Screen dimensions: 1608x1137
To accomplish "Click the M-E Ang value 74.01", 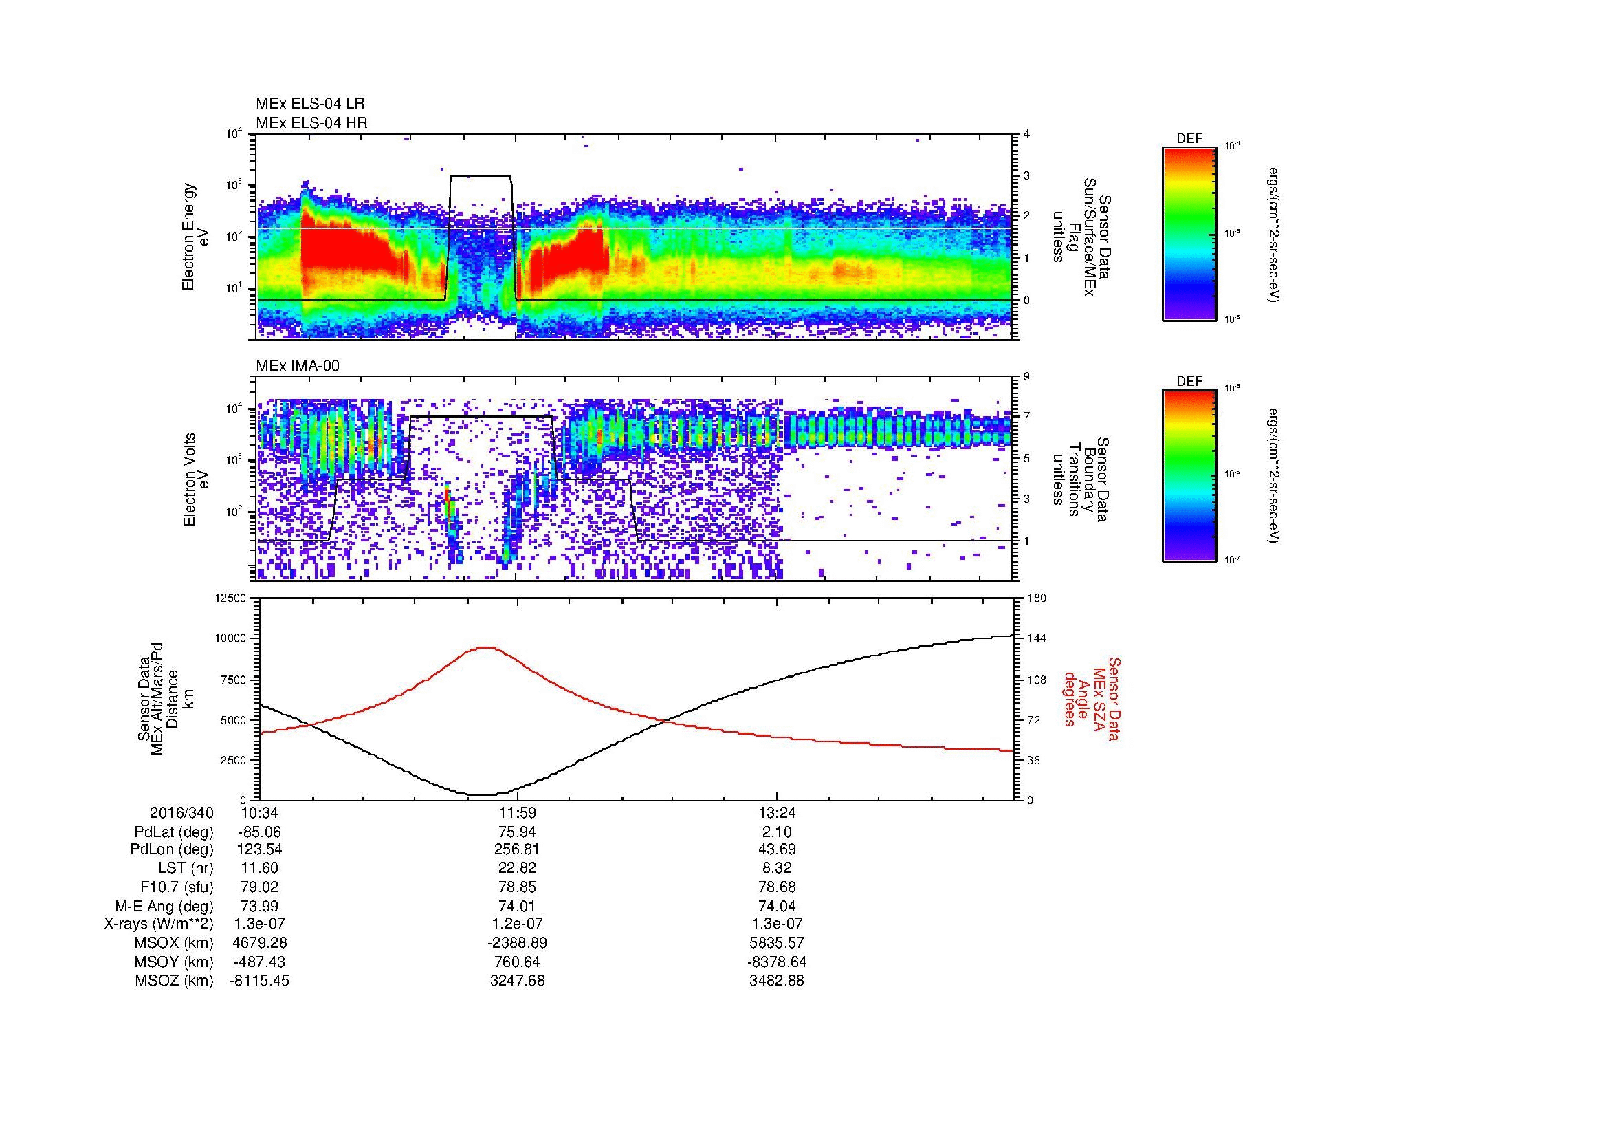I will 517,906.
